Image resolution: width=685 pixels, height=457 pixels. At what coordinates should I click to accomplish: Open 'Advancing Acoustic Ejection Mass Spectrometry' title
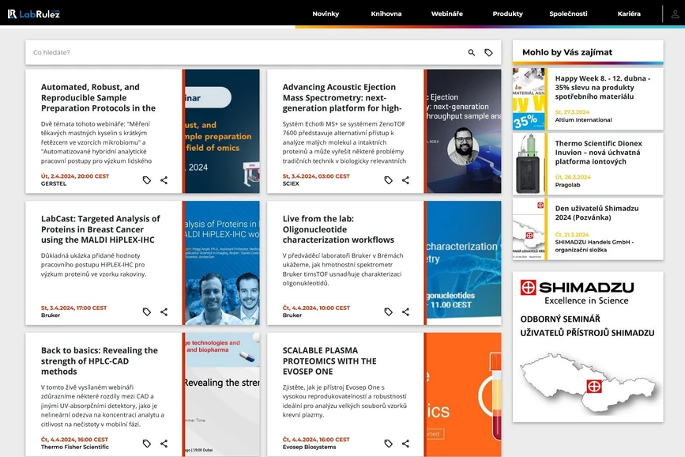[x=342, y=97]
